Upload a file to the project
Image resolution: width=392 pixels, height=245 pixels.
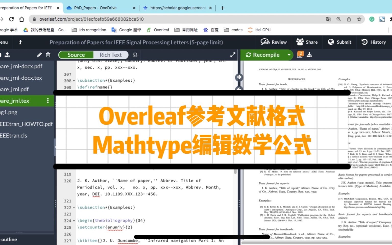pyautogui.click(x=7, y=55)
